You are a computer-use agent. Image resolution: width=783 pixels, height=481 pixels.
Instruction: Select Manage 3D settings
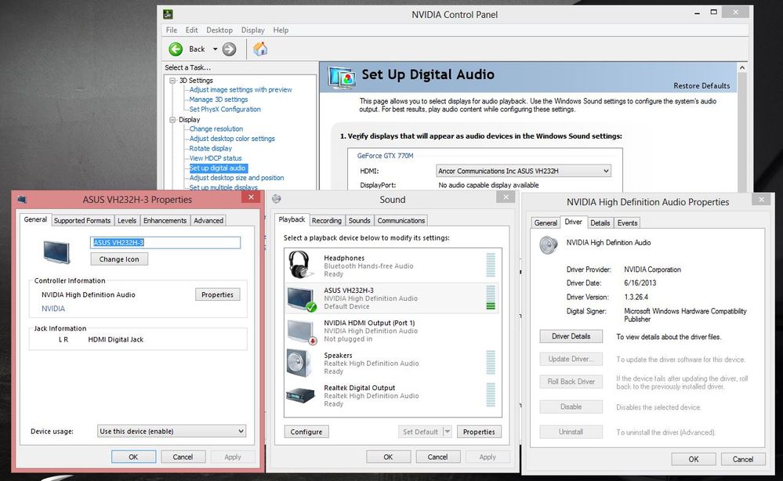(218, 99)
